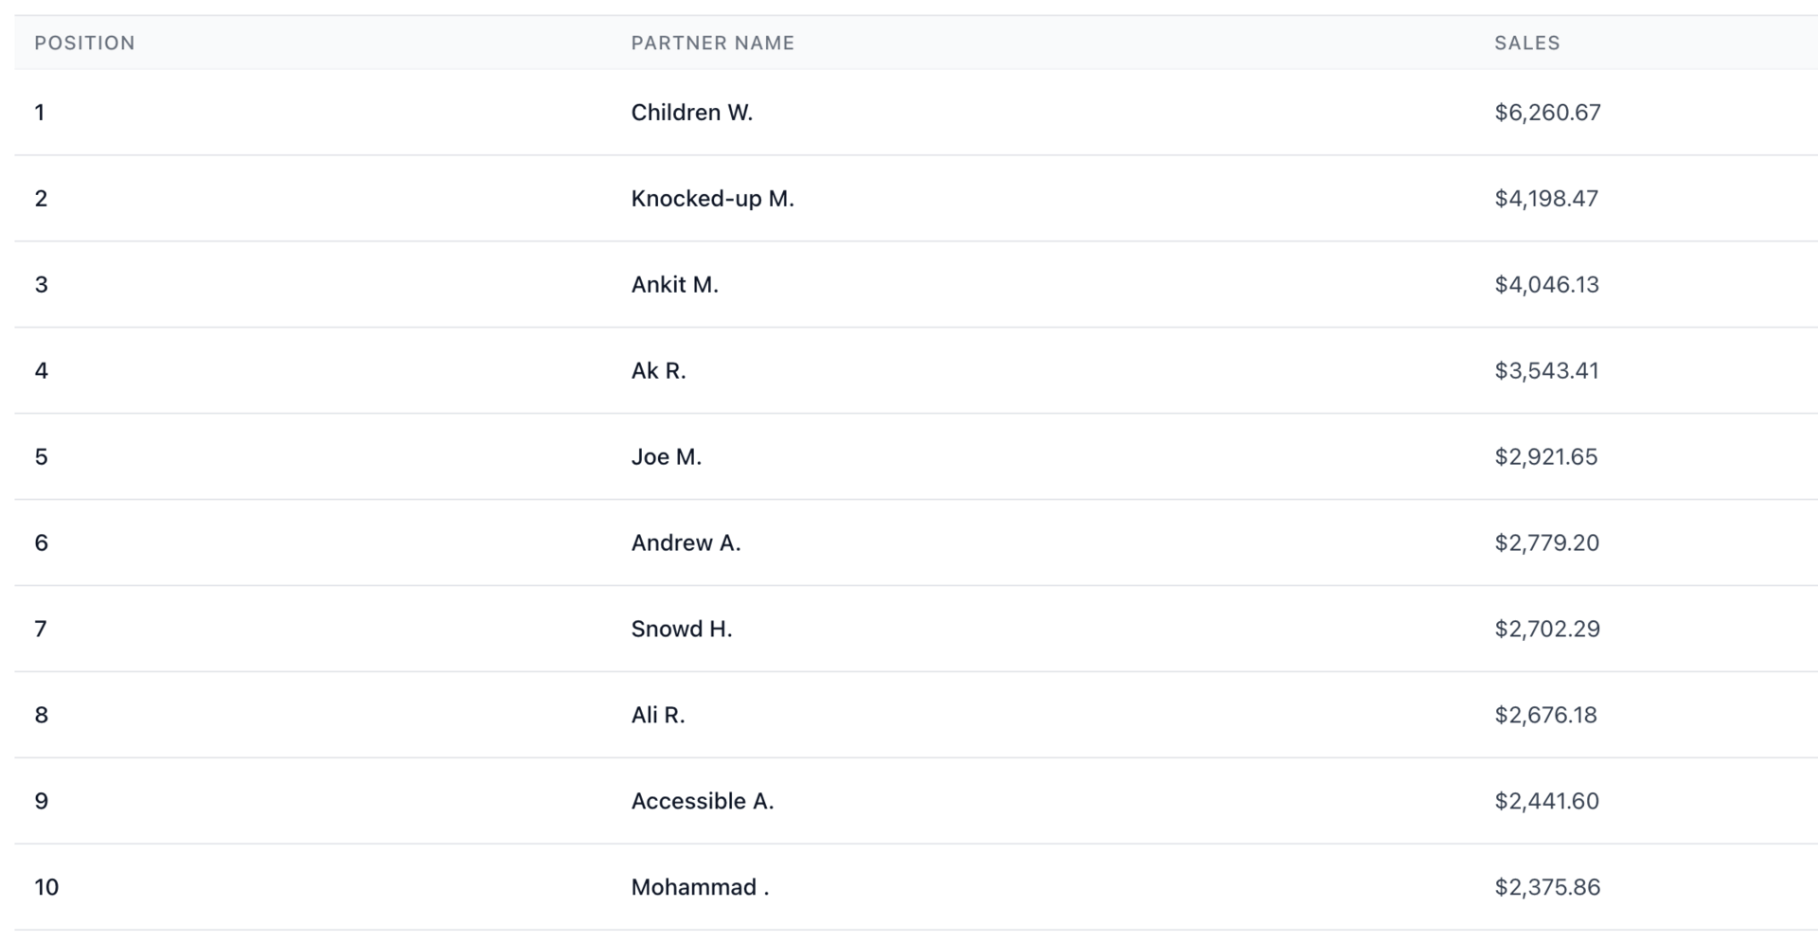Click the POSITION column header
This screenshot has height=942, width=1818.
pos(84,43)
